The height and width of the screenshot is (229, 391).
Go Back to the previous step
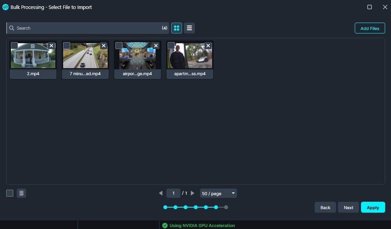coord(325,208)
